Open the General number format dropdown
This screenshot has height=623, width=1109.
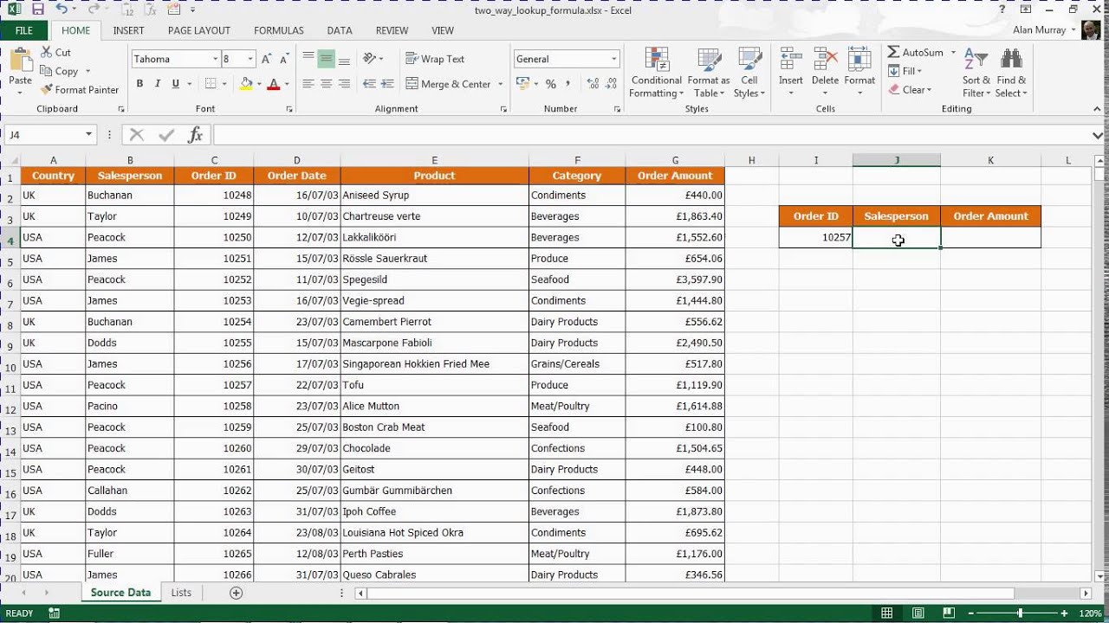click(x=613, y=59)
